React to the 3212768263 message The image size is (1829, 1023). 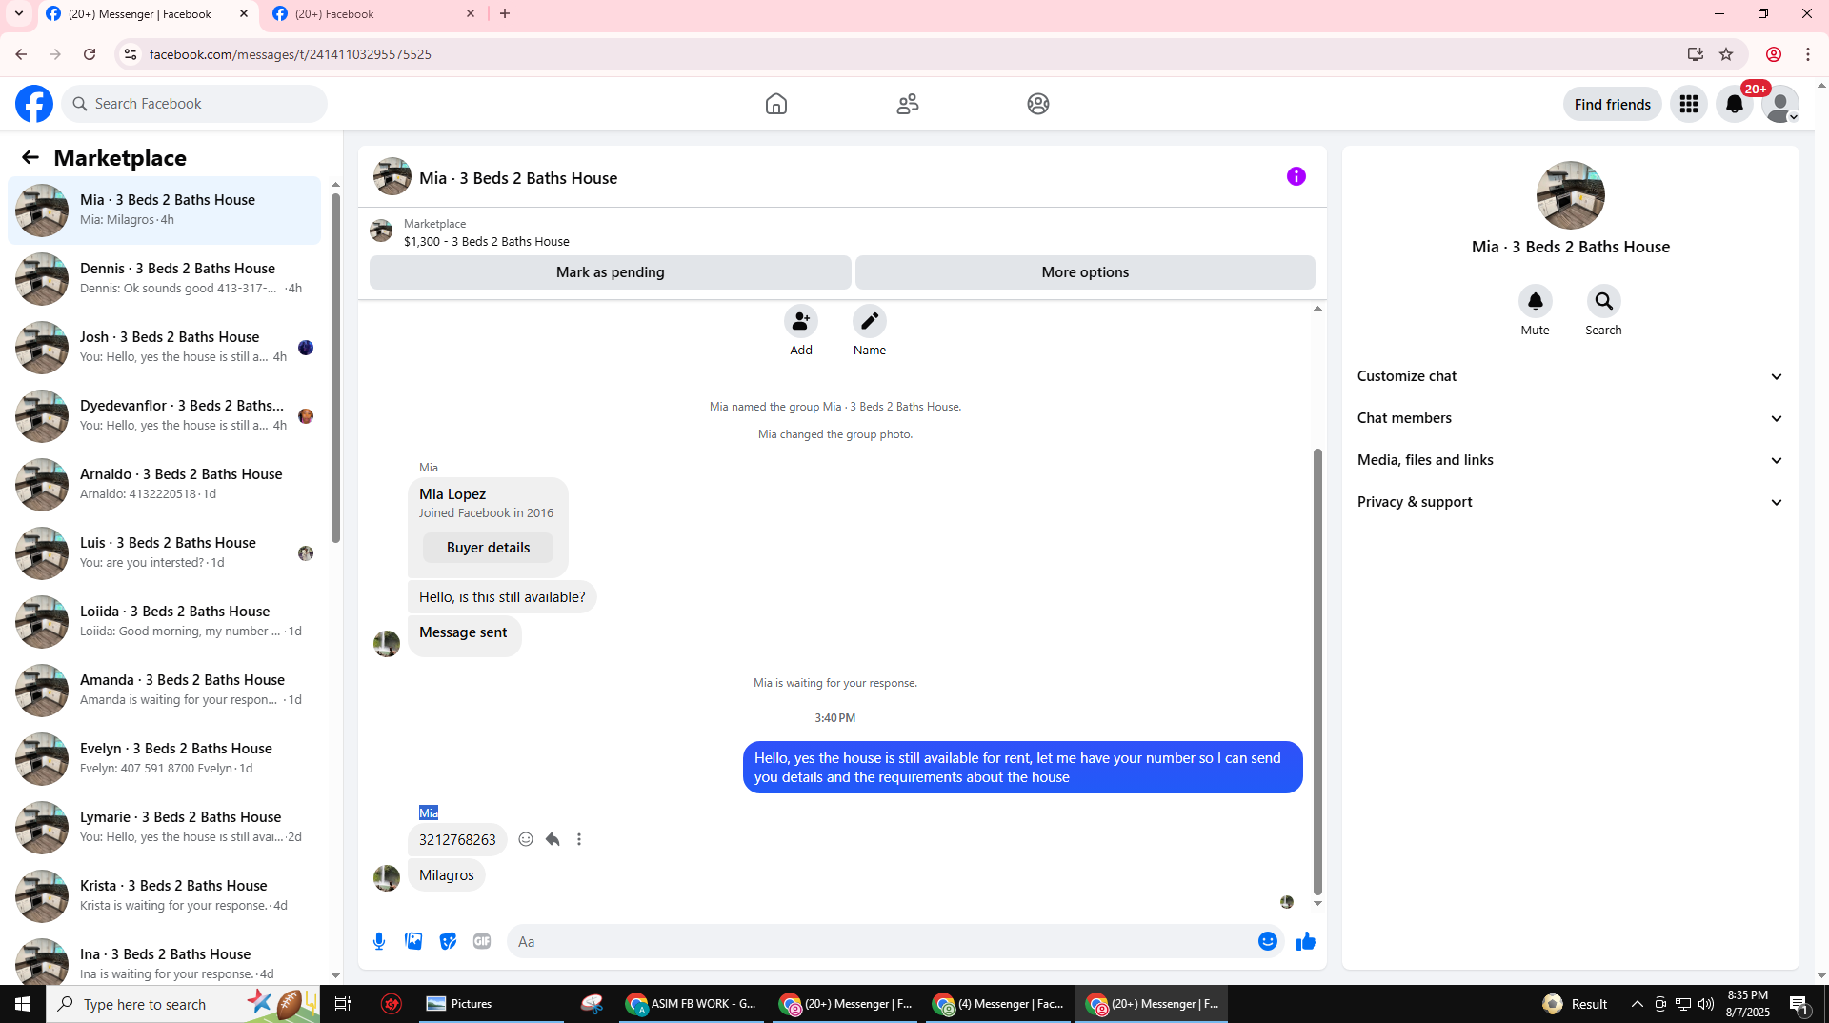[x=526, y=839]
